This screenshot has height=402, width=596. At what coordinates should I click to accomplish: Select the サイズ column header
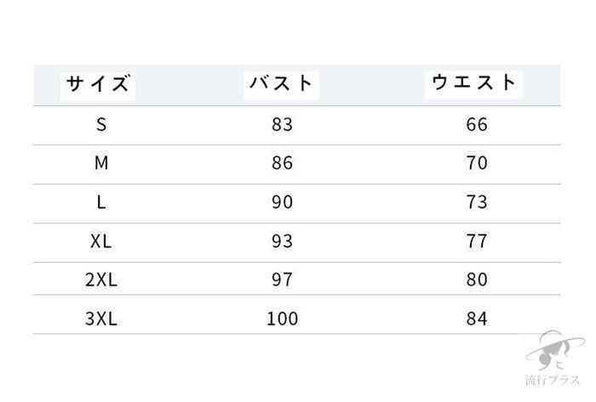point(100,84)
